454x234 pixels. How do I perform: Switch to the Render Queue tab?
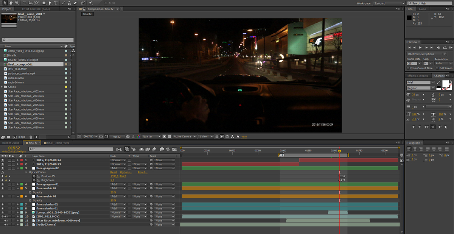tap(11, 143)
